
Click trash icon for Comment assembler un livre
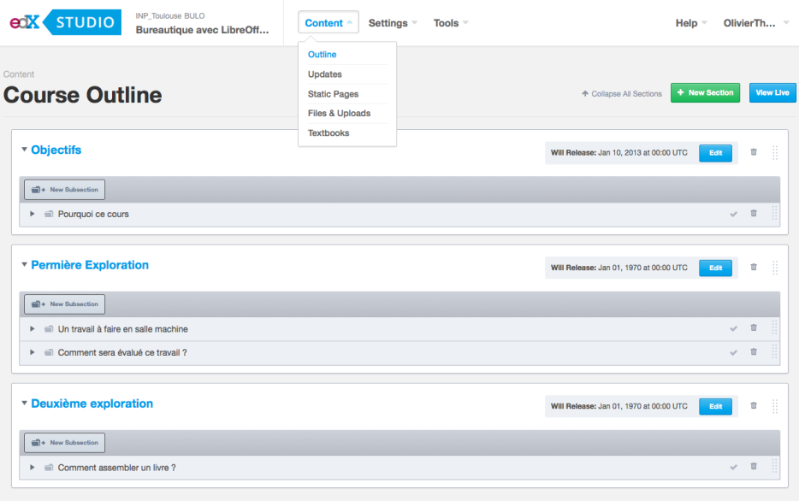tap(754, 467)
